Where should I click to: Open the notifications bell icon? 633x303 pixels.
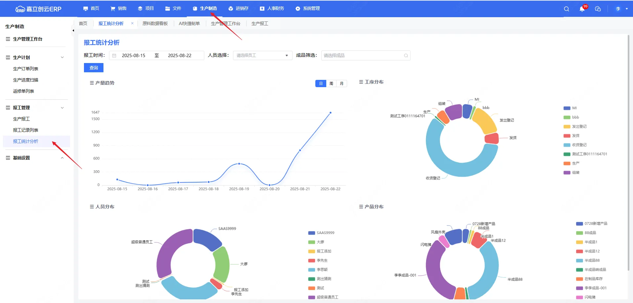(x=582, y=9)
